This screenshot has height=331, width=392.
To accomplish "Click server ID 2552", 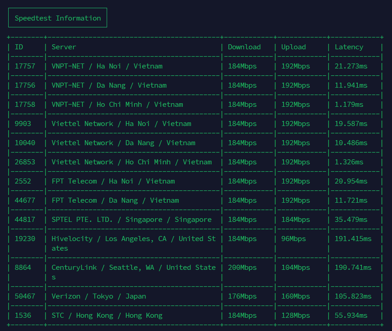I will pyautogui.click(x=23, y=181).
